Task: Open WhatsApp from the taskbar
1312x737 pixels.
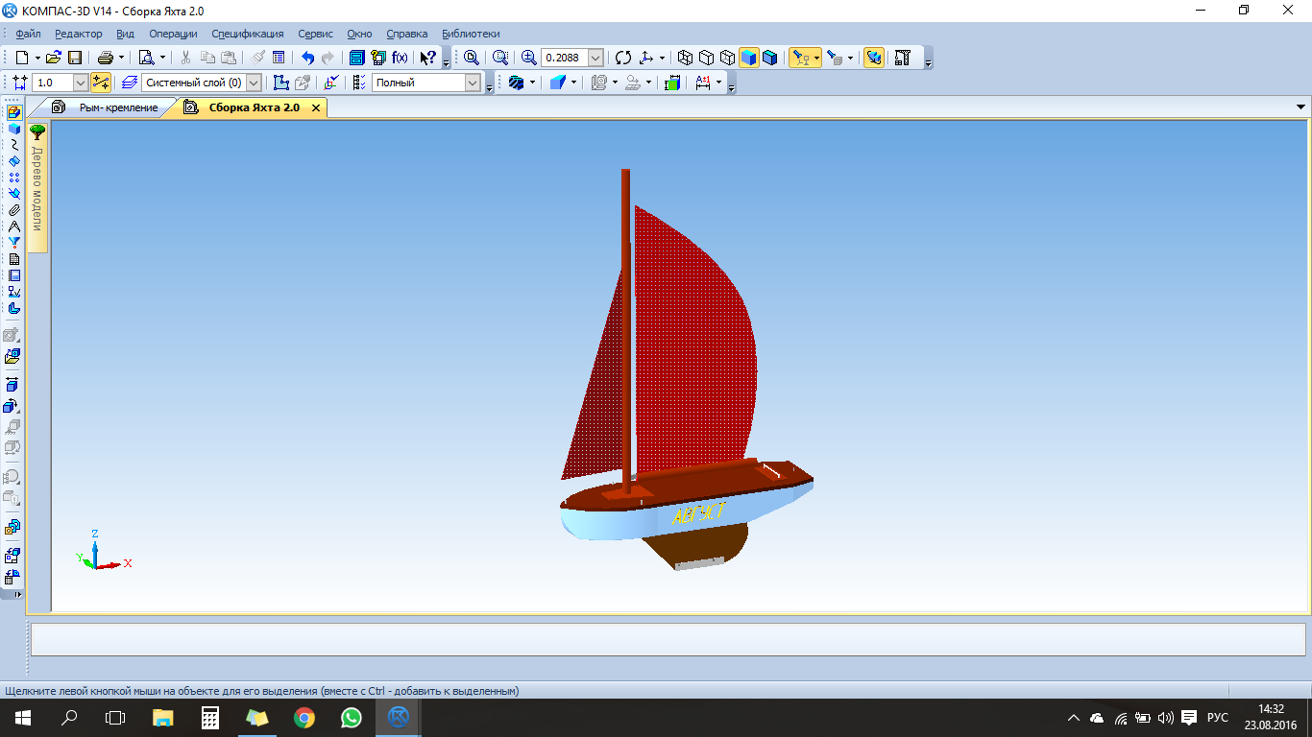Action: 352,717
